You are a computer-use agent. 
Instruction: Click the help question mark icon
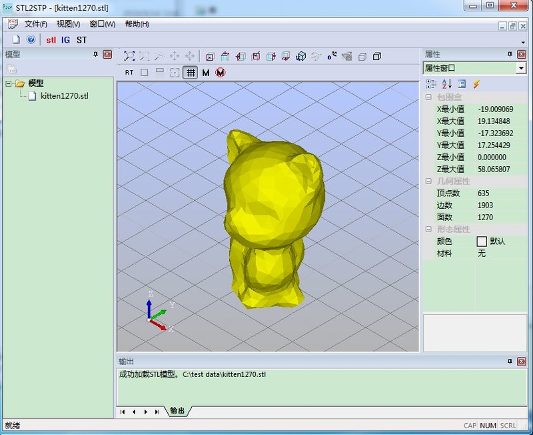(31, 40)
